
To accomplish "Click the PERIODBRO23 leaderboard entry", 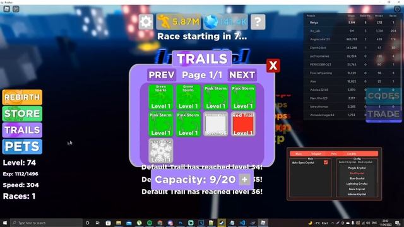I will [352, 64].
